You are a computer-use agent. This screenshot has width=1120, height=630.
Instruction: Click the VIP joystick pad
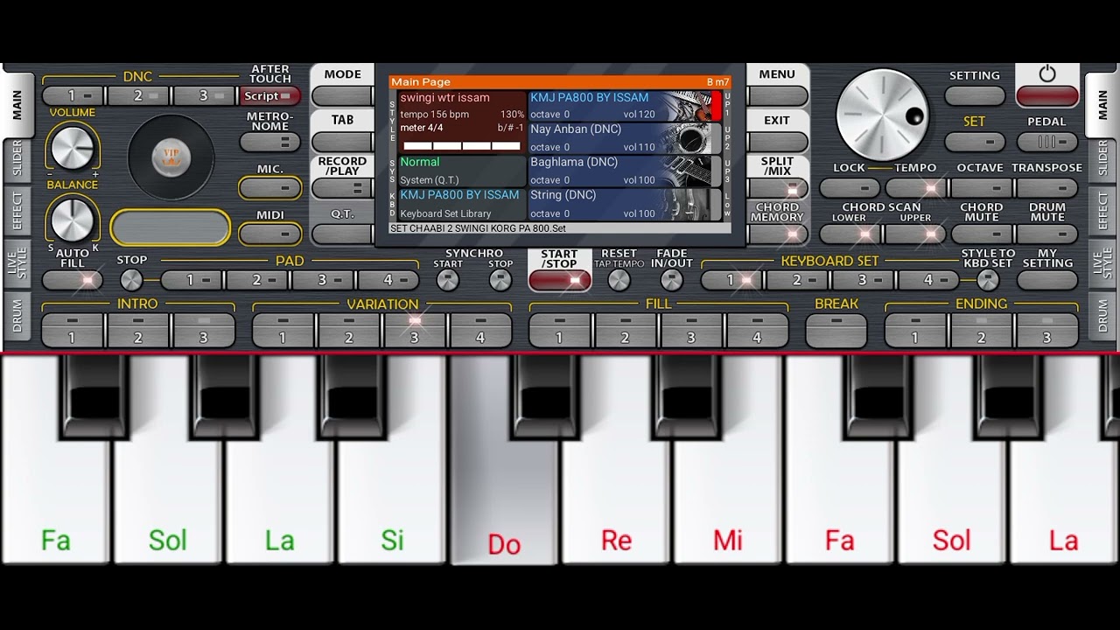[x=171, y=157]
